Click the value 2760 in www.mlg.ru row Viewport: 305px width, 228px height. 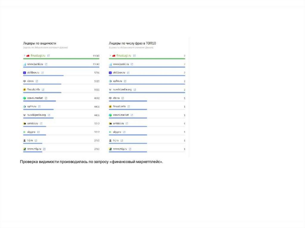coord(97,149)
